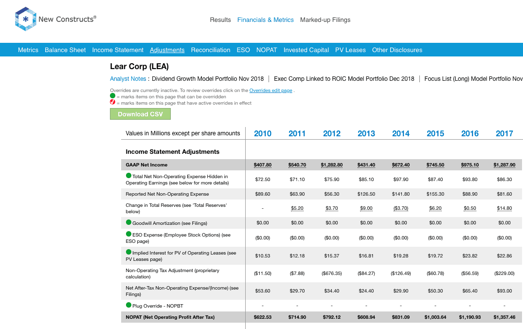
Task: Open Financials & Metrics navigation item
Action: [266, 19]
